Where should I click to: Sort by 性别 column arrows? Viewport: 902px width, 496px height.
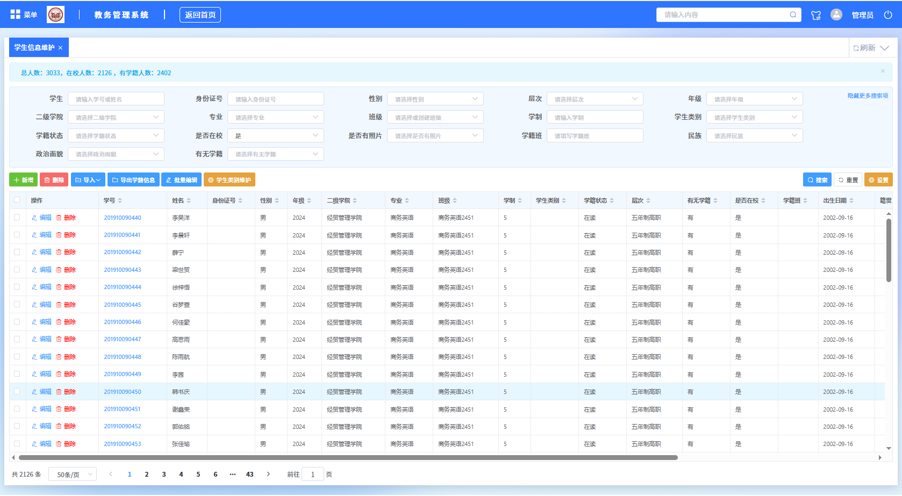point(277,200)
